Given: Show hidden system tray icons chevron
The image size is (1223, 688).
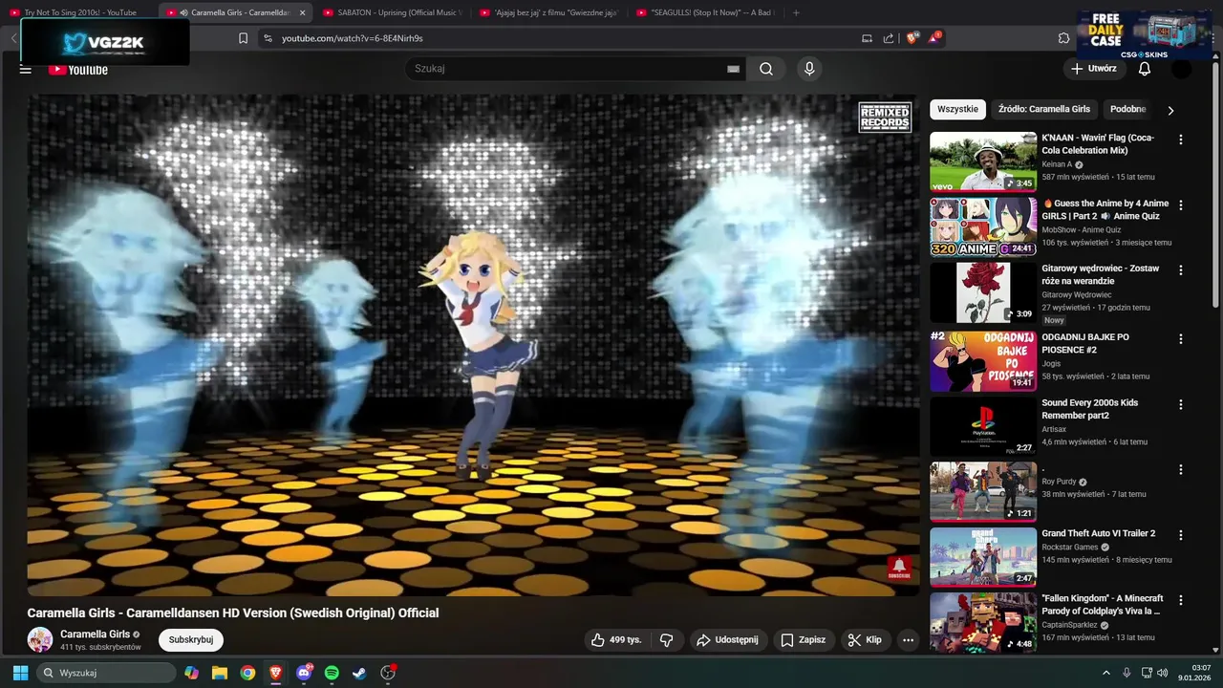Looking at the screenshot, I should pos(1106,673).
